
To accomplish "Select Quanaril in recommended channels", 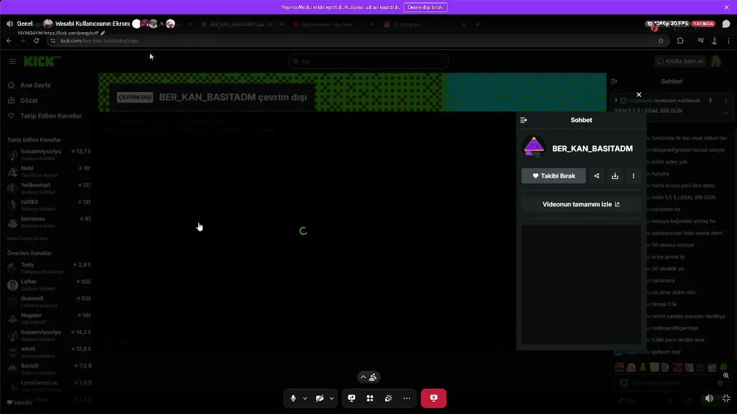I will click(x=48, y=302).
